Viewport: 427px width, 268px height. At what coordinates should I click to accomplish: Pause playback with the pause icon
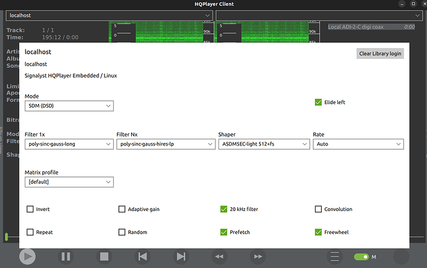66,256
